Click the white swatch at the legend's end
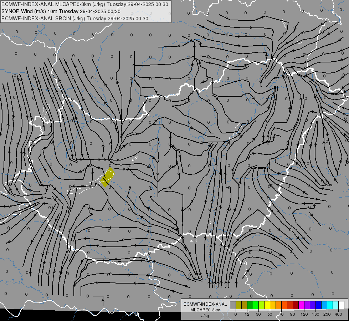Screen dimensions: 349x321 tap(342, 305)
